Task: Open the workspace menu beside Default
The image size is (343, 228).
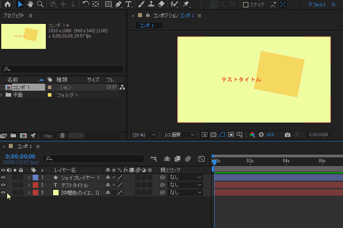Action: 333,5
